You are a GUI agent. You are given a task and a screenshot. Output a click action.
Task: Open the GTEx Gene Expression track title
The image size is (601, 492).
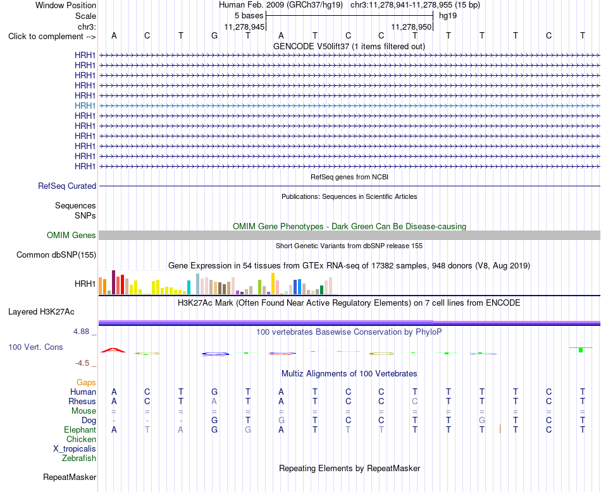349,265
